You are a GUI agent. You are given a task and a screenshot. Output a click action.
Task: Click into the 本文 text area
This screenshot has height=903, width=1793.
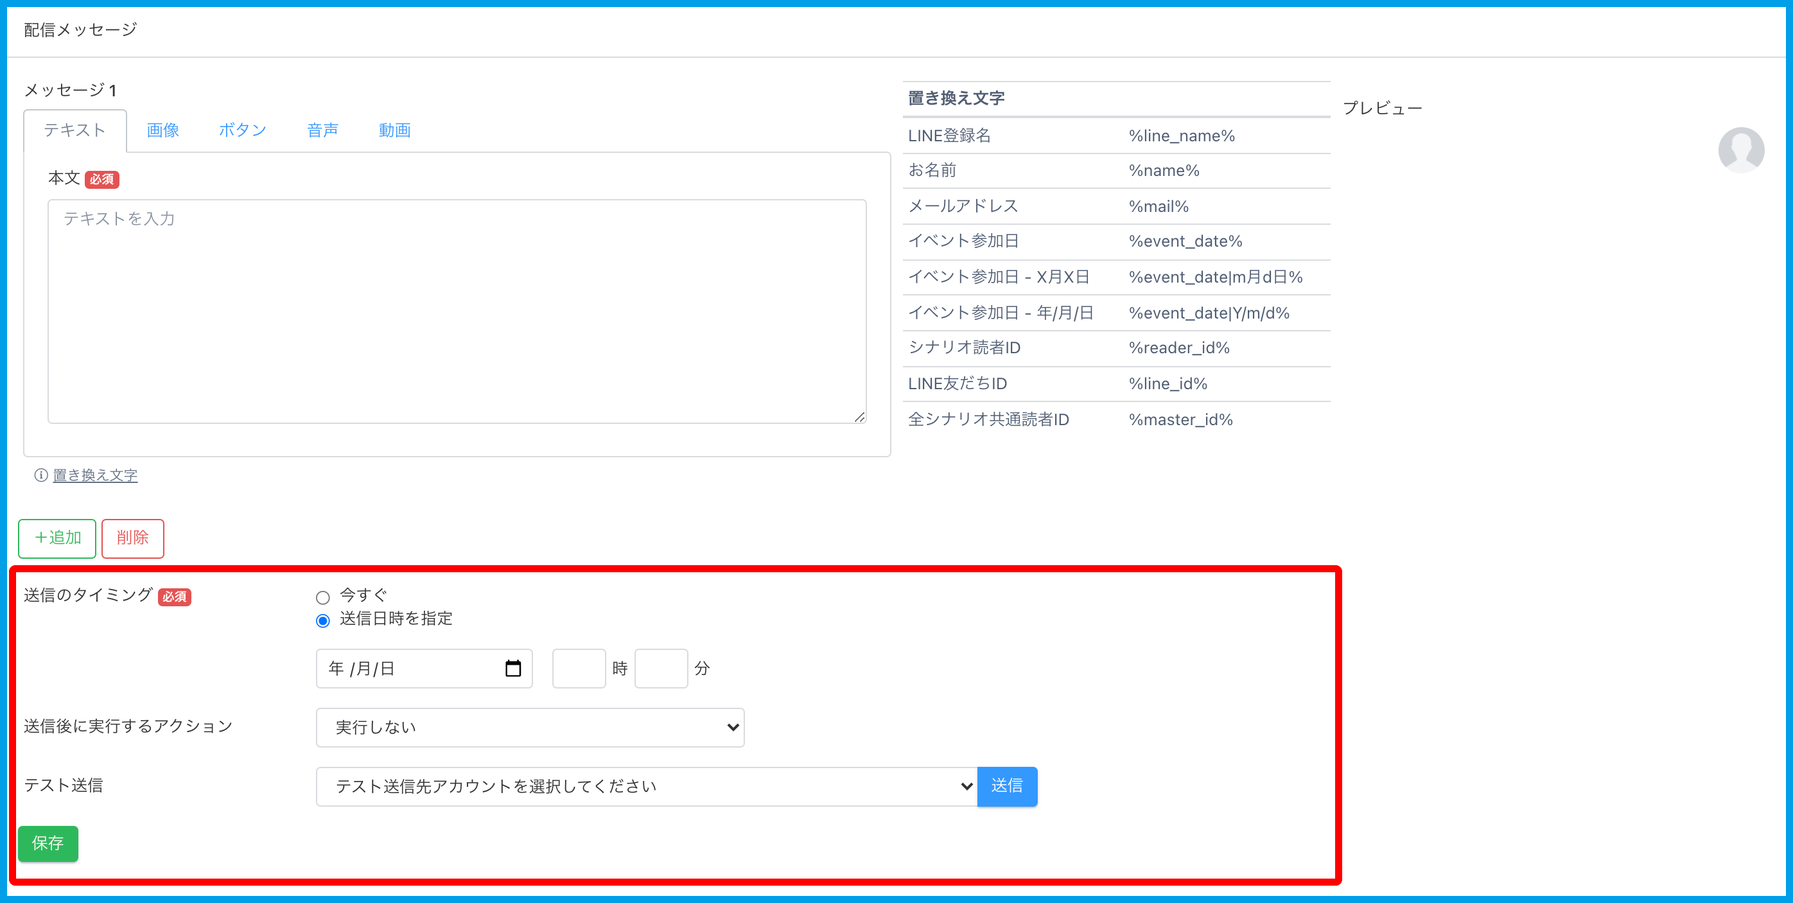tap(457, 311)
